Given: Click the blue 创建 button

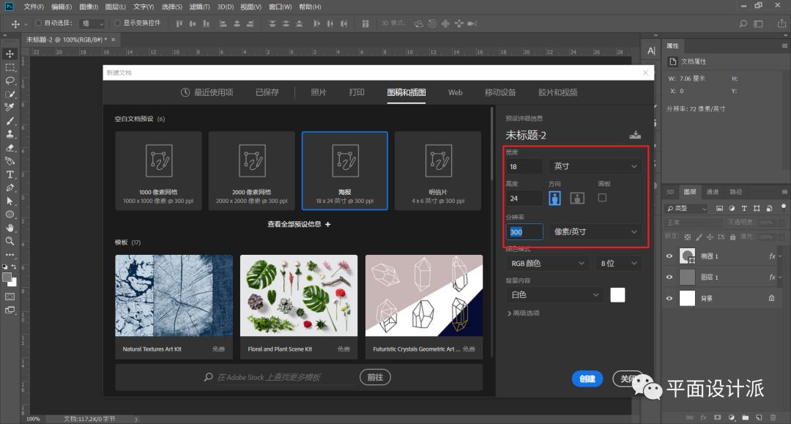Looking at the screenshot, I should click(x=587, y=379).
